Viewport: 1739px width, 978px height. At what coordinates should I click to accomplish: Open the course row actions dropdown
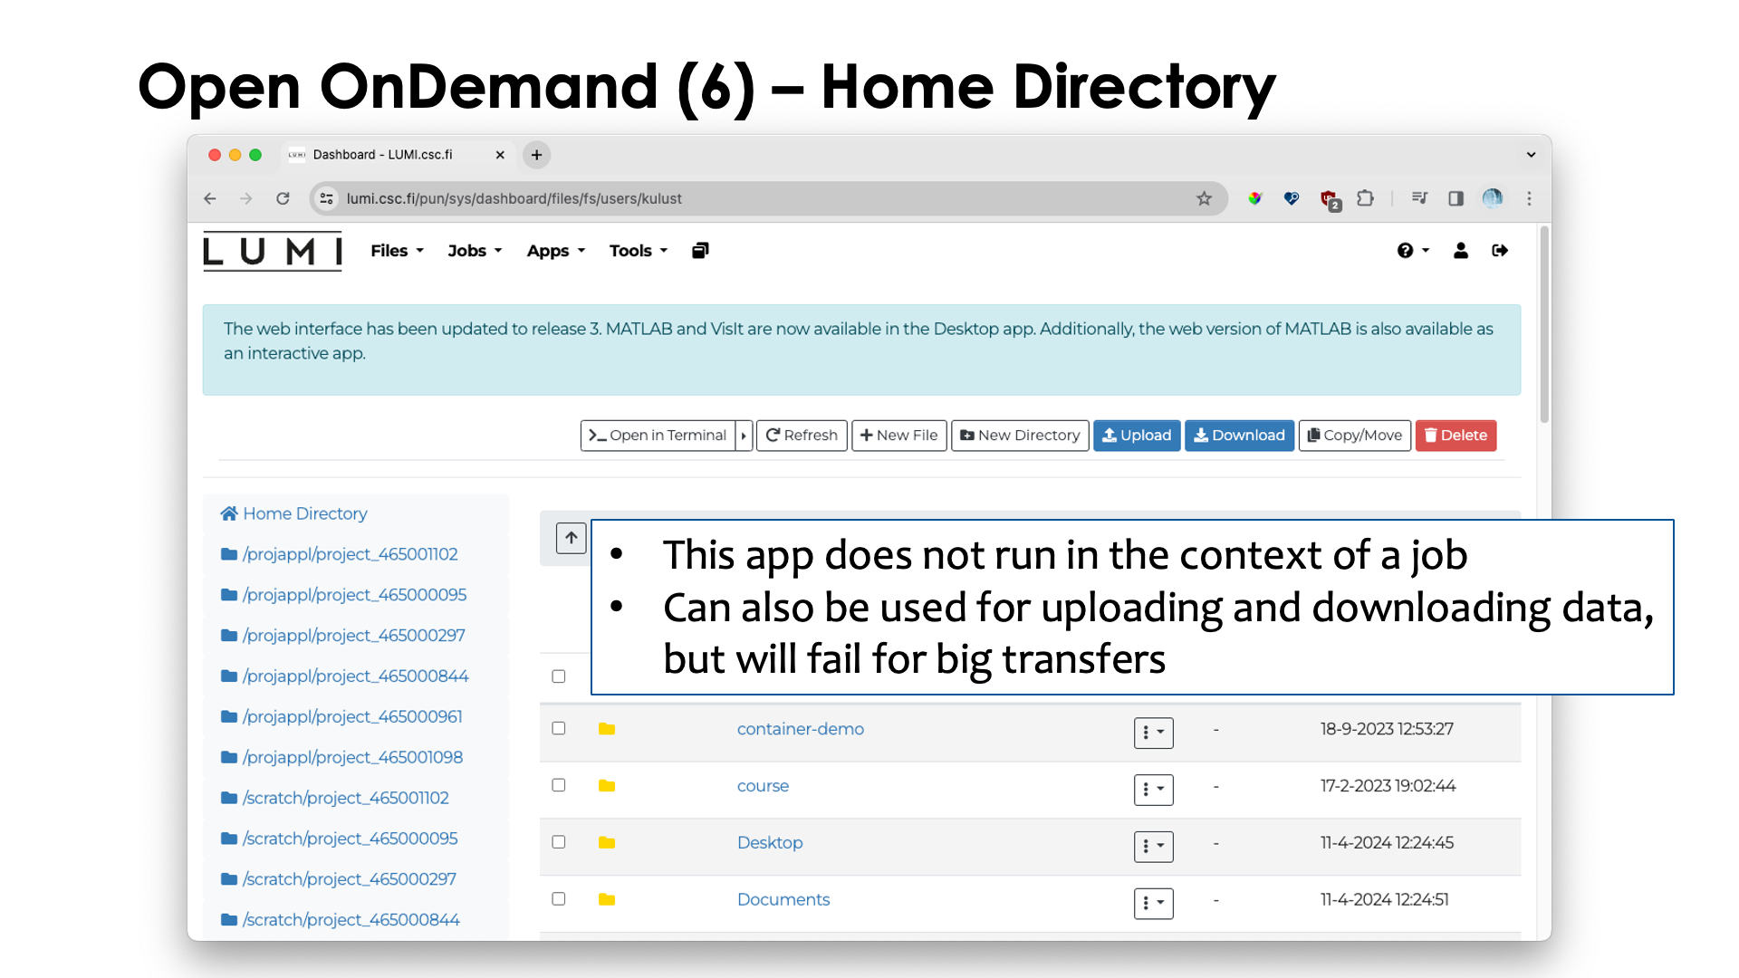point(1153,790)
